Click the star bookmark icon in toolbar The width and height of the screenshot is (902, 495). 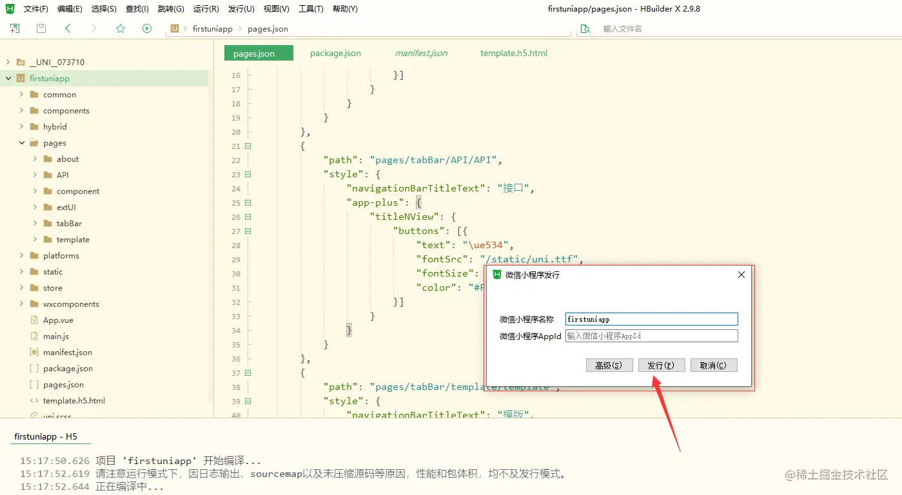coord(121,28)
